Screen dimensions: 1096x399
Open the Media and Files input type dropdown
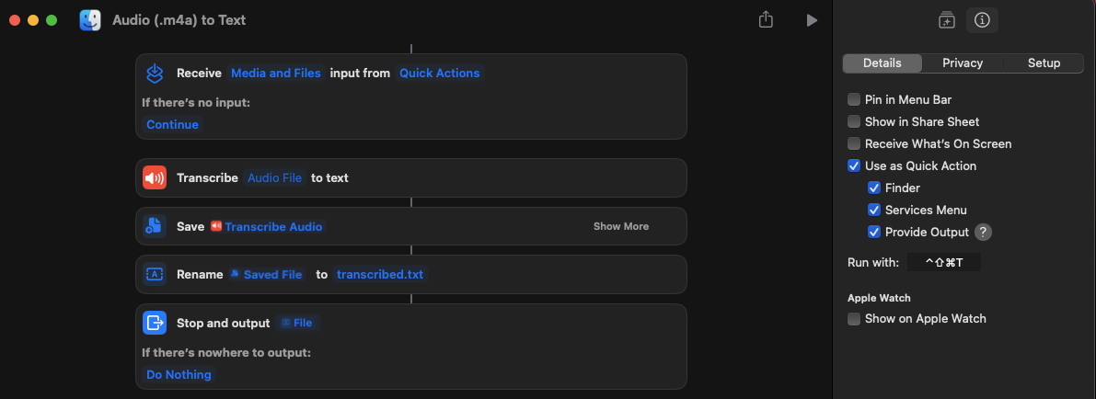(274, 73)
